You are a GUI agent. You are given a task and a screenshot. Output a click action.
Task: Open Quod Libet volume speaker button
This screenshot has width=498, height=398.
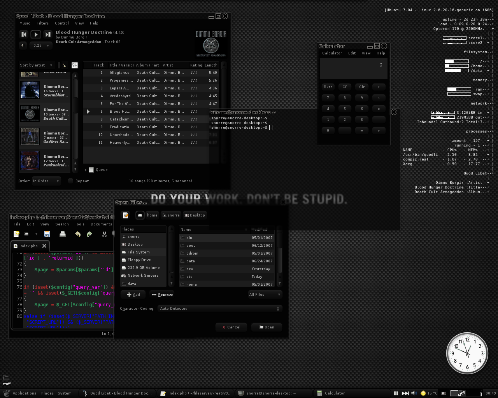point(23,45)
